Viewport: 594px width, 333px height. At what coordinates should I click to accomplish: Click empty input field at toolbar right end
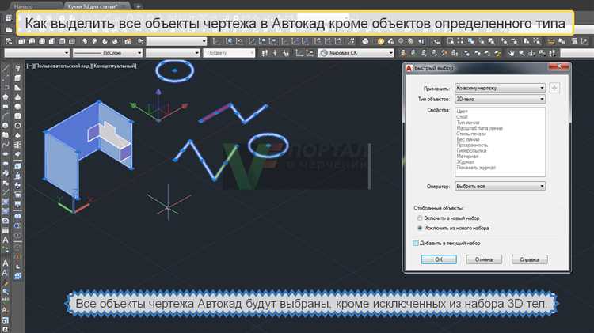pyautogui.click(x=577, y=53)
